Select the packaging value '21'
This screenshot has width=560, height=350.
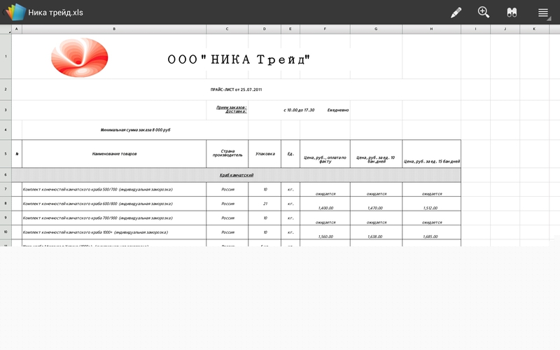pos(265,204)
